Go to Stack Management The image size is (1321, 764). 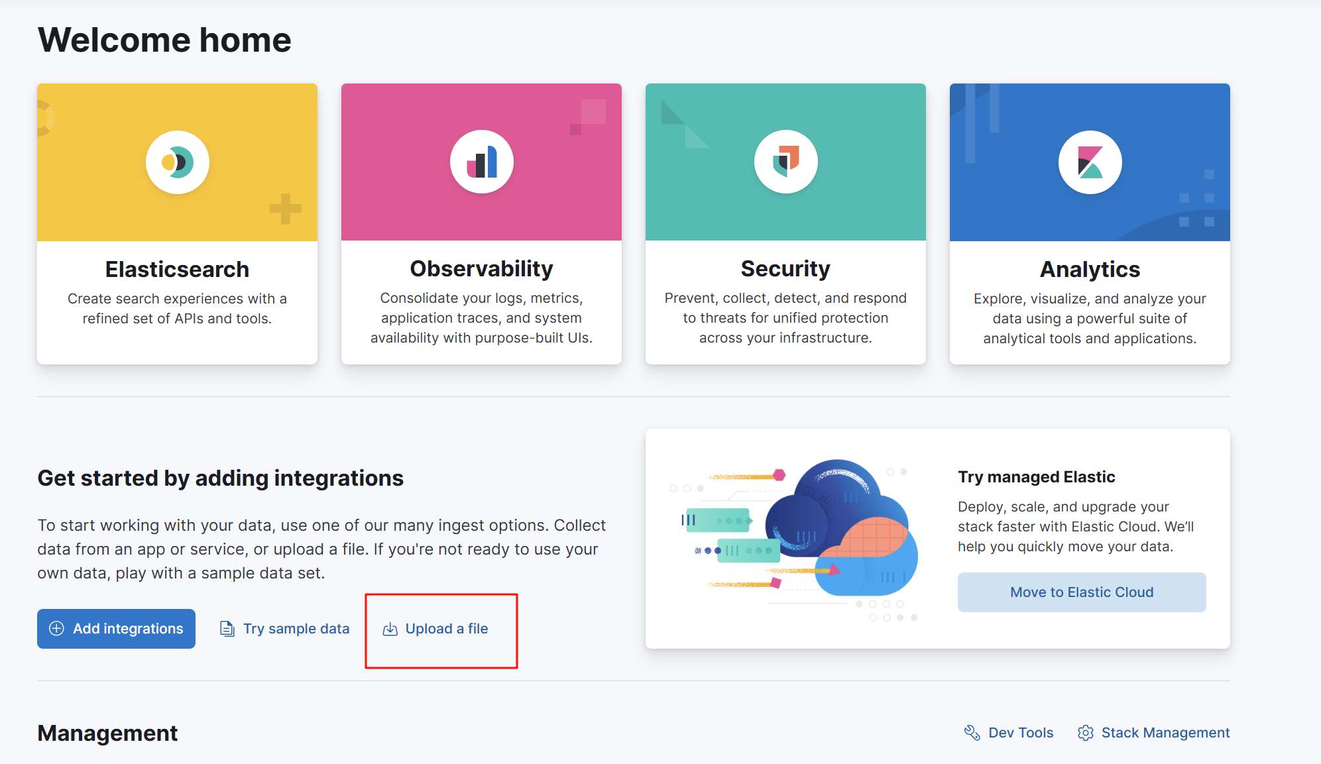(1165, 732)
